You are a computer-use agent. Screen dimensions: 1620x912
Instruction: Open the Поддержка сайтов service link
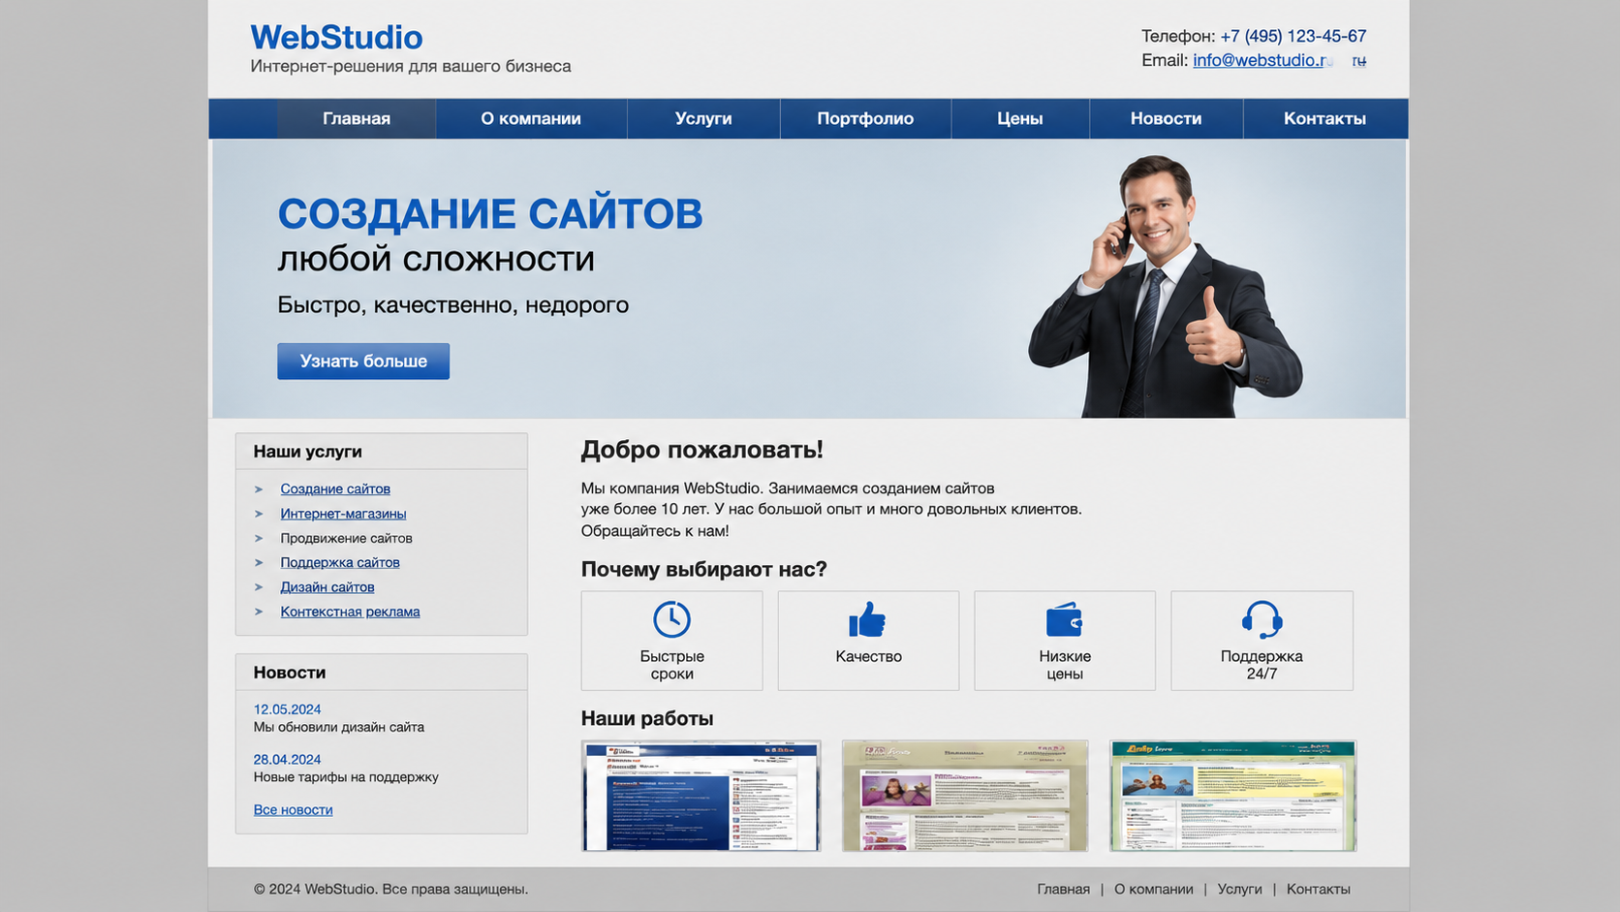[340, 563]
